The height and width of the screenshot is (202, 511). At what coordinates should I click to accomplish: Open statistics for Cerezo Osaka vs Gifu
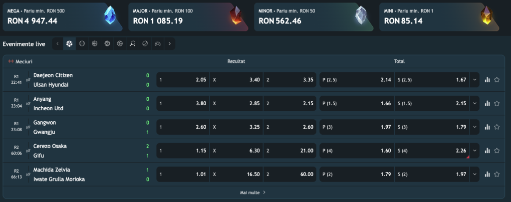click(487, 151)
